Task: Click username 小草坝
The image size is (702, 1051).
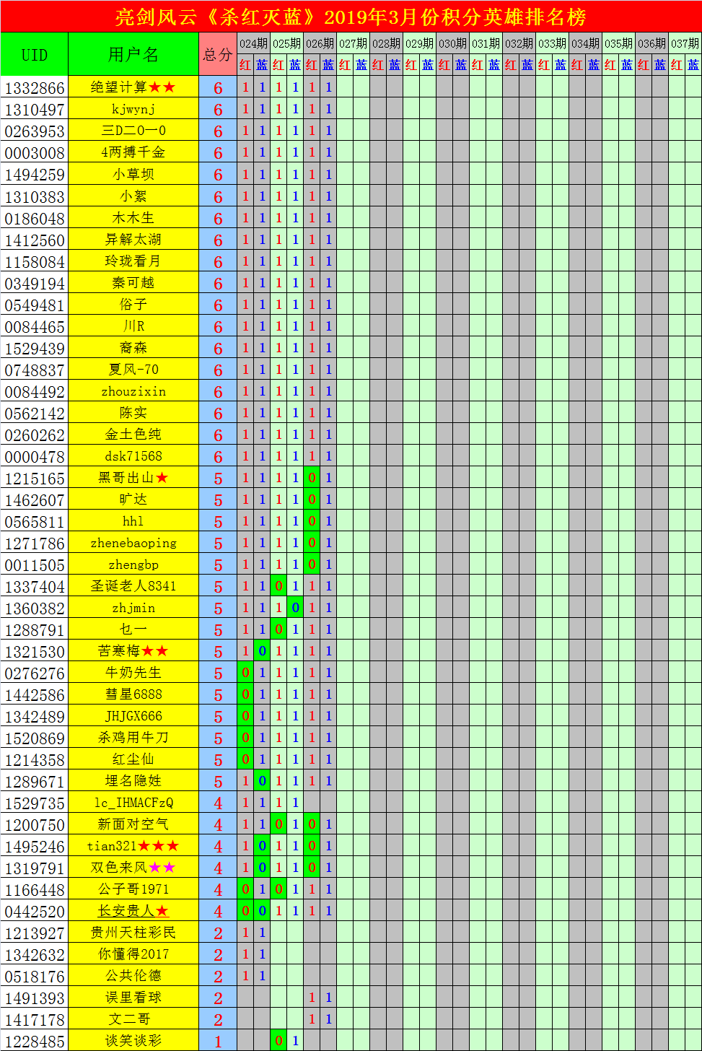Action: 133,174
